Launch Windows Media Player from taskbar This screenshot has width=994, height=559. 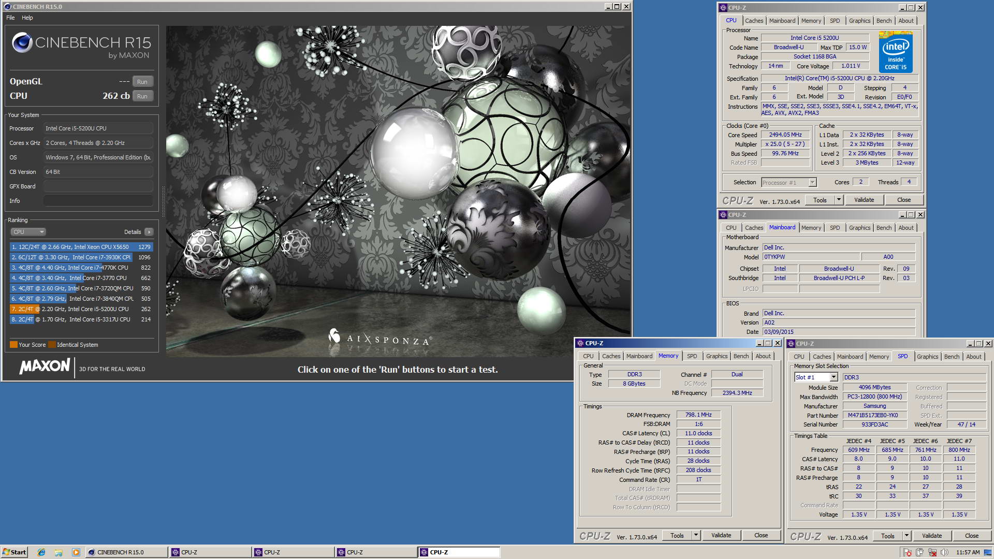(x=76, y=552)
